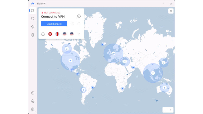Minimize the NordVPN window
The image size is (203, 114).
[164, 4]
